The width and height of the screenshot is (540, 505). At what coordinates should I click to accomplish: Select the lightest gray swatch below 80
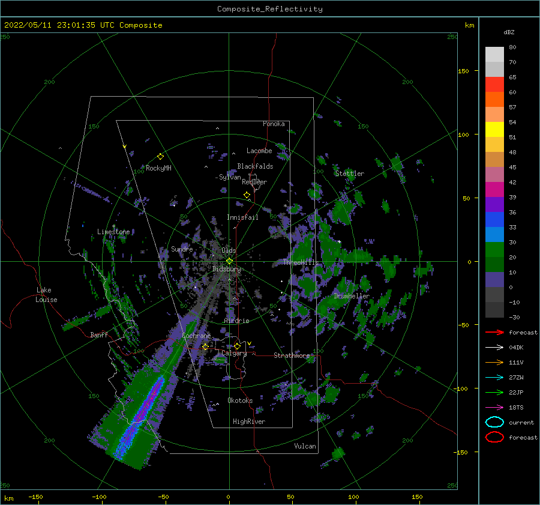(494, 55)
